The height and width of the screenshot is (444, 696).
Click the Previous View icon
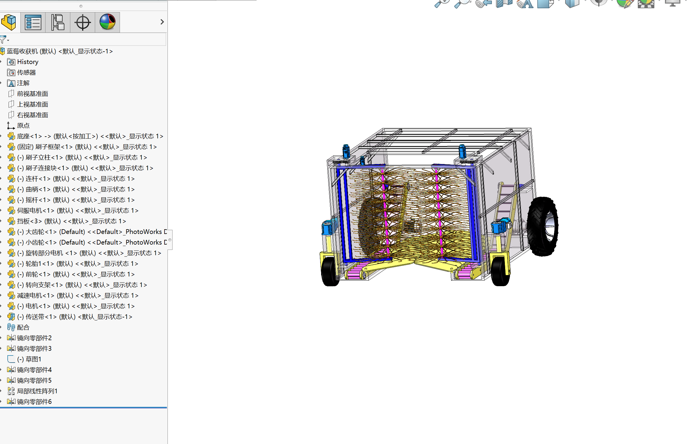[483, 4]
